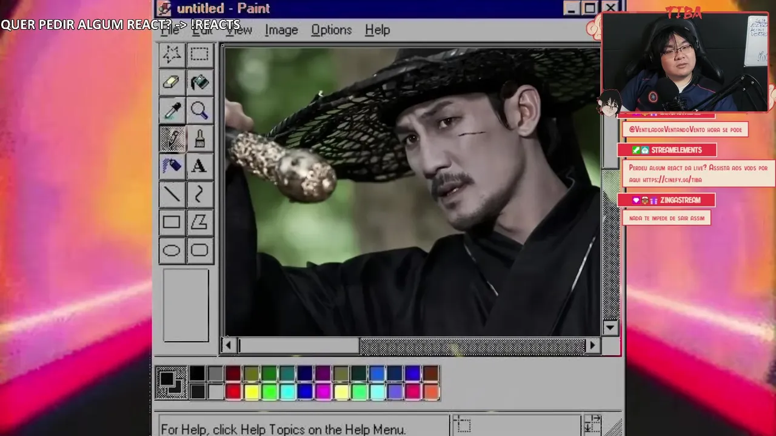Viewport: 776px width, 436px height.
Task: Pick the Eraser tool
Action: [172, 82]
